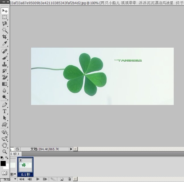Select the History Brush tool
The height and width of the screenshot is (182, 184).
(5, 71)
